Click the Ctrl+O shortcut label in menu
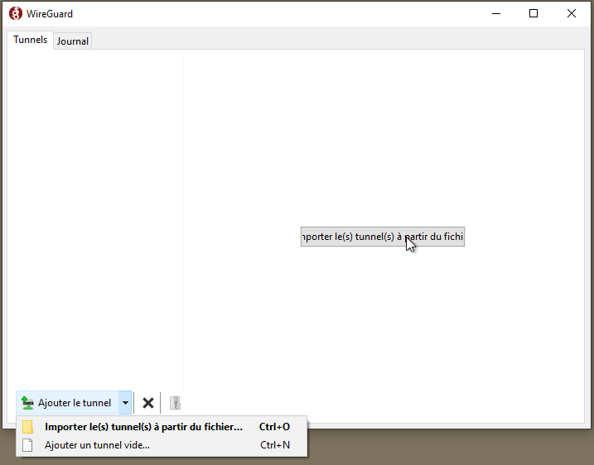This screenshot has width=594, height=465. pyautogui.click(x=274, y=427)
